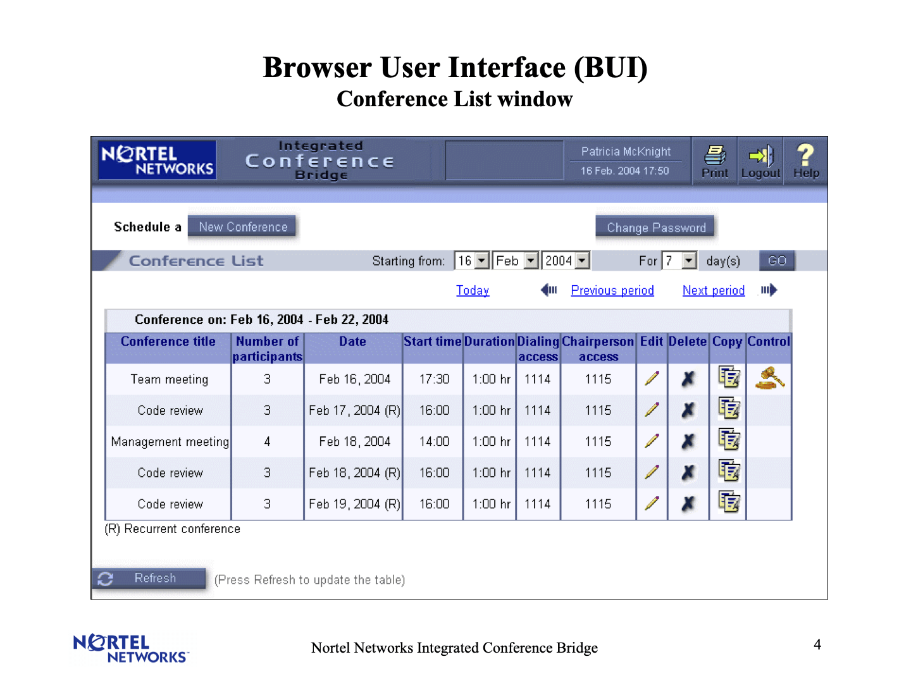Click the GO button
Screen dimensions: 911x683
pos(777,261)
